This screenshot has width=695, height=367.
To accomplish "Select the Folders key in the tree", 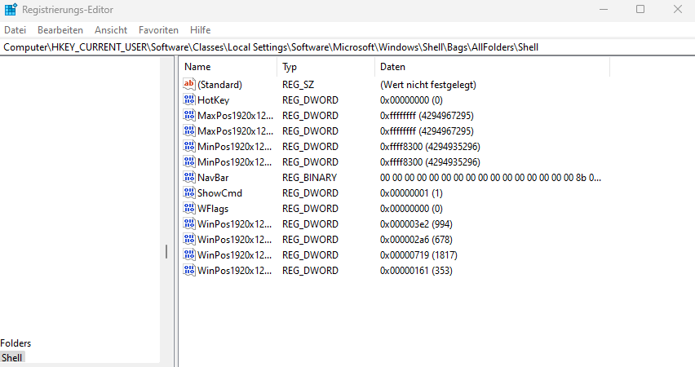I will (15, 343).
